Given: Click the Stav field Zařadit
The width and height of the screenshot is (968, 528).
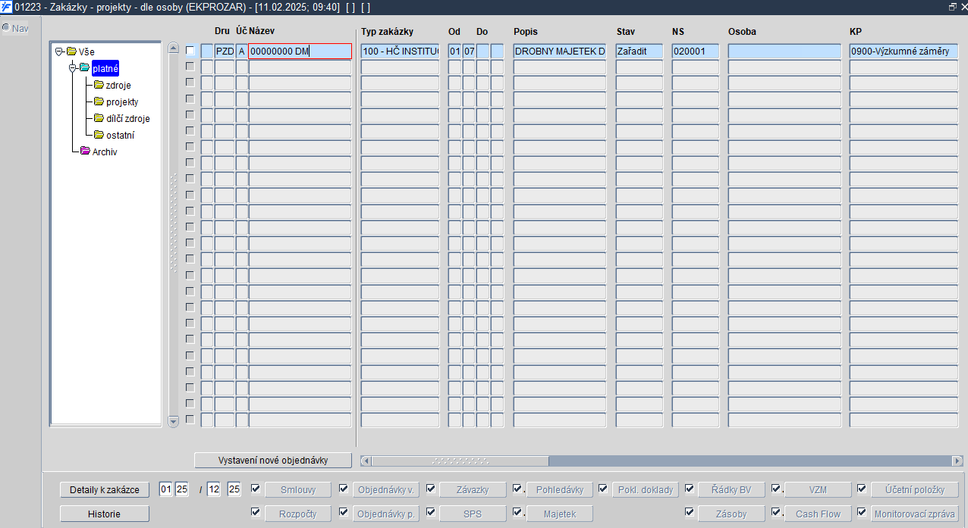Looking at the screenshot, I should [639, 51].
